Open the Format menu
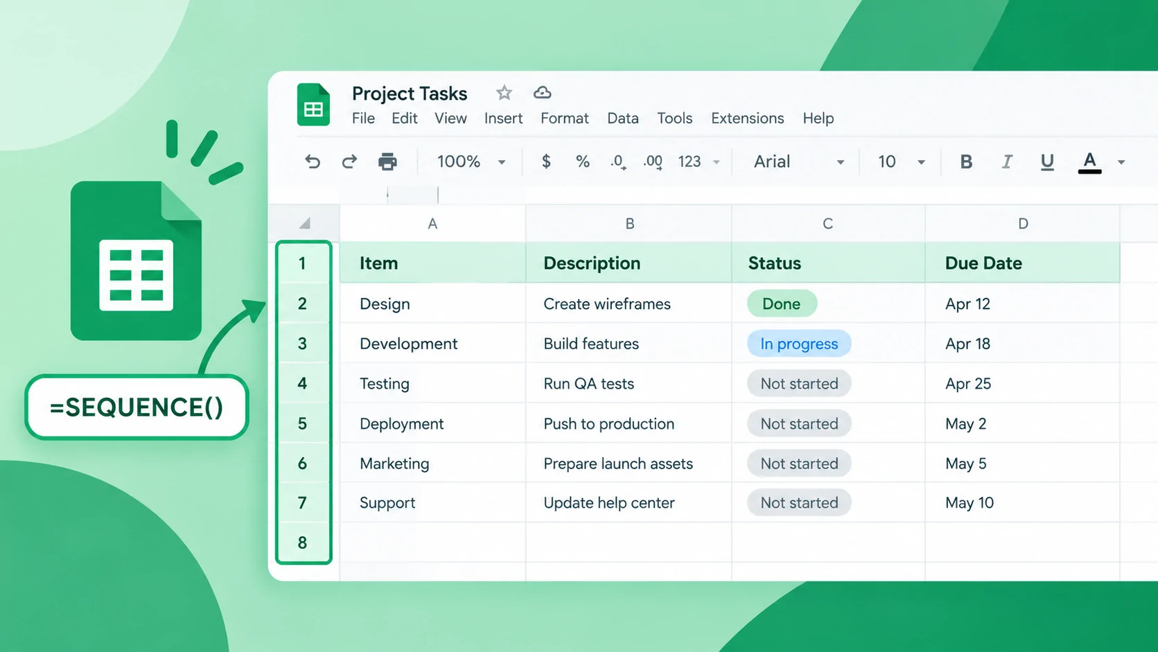 (565, 118)
